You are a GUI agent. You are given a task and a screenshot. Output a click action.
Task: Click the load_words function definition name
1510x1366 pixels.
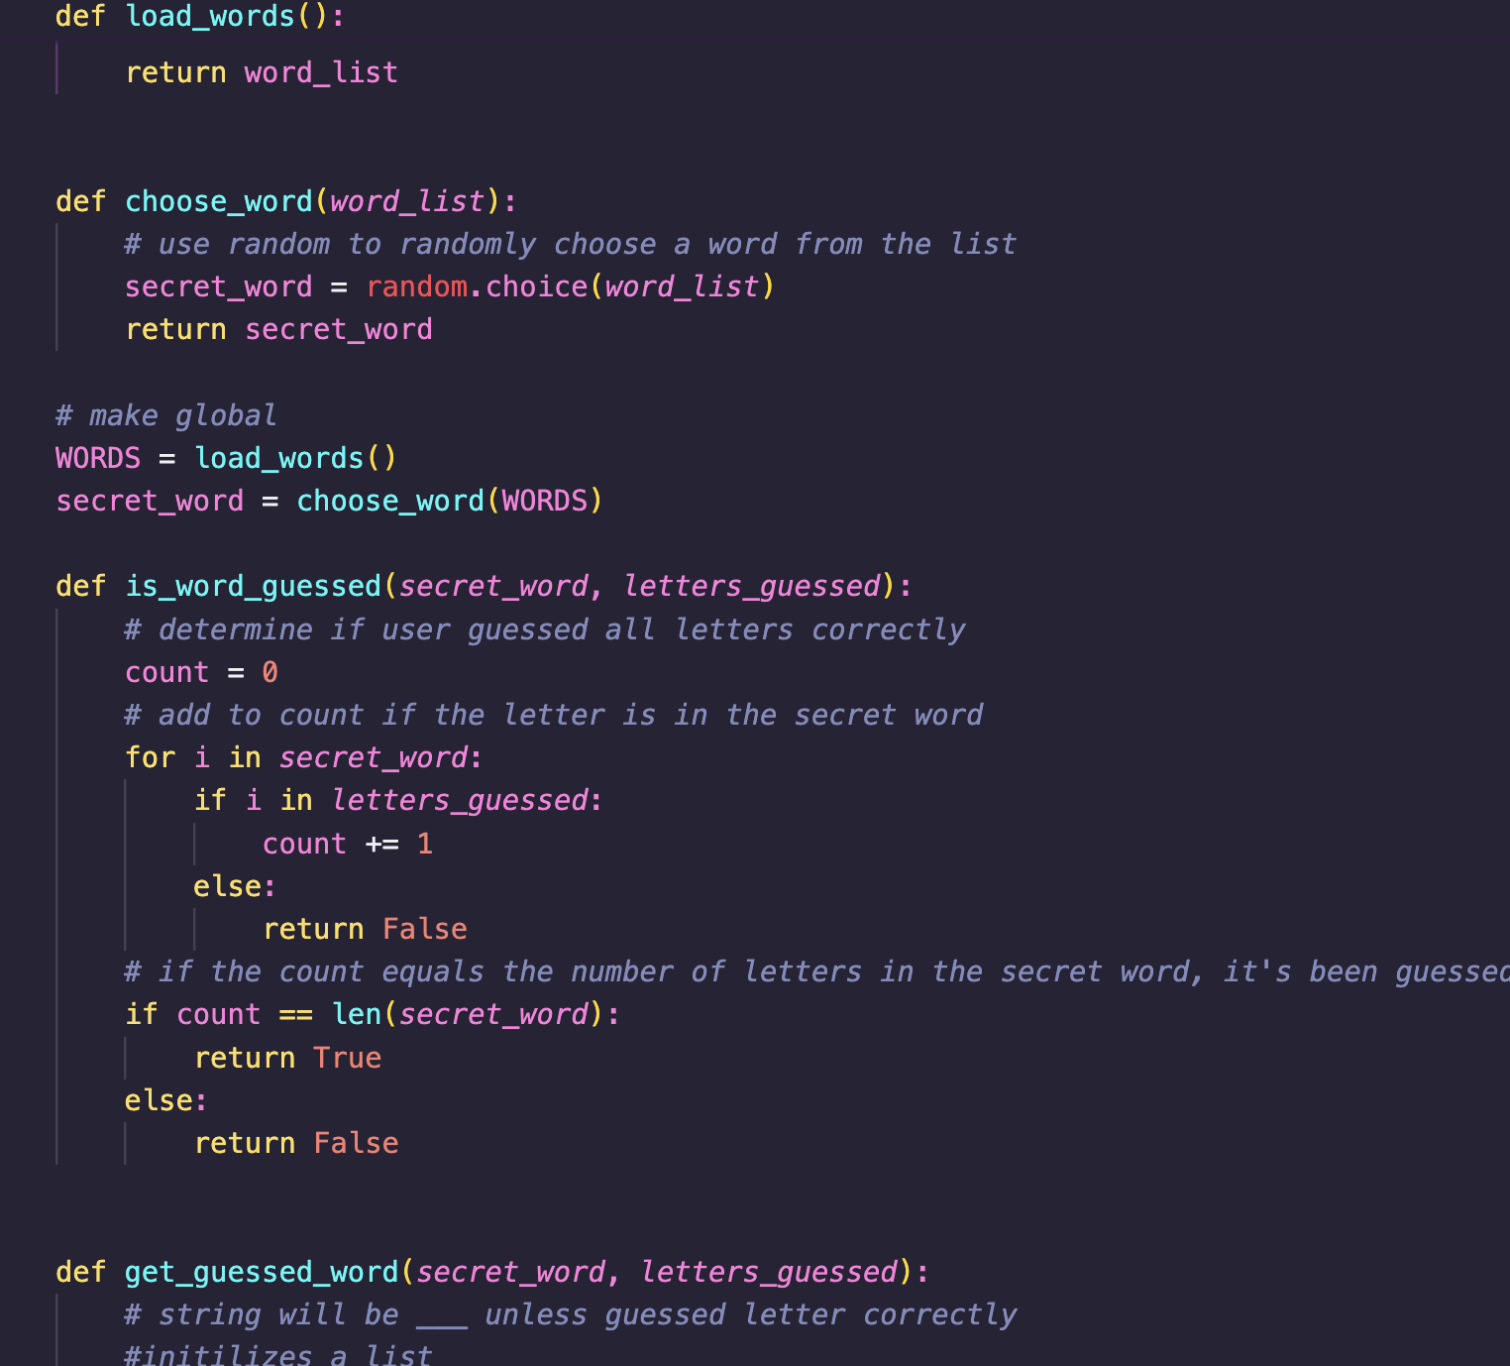pos(210,17)
